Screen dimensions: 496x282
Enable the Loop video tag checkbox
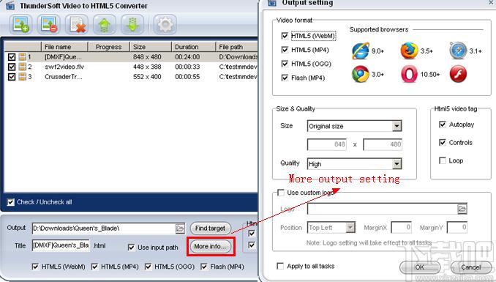click(443, 160)
